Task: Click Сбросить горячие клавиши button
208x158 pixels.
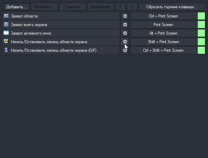Action: [x=172, y=7]
